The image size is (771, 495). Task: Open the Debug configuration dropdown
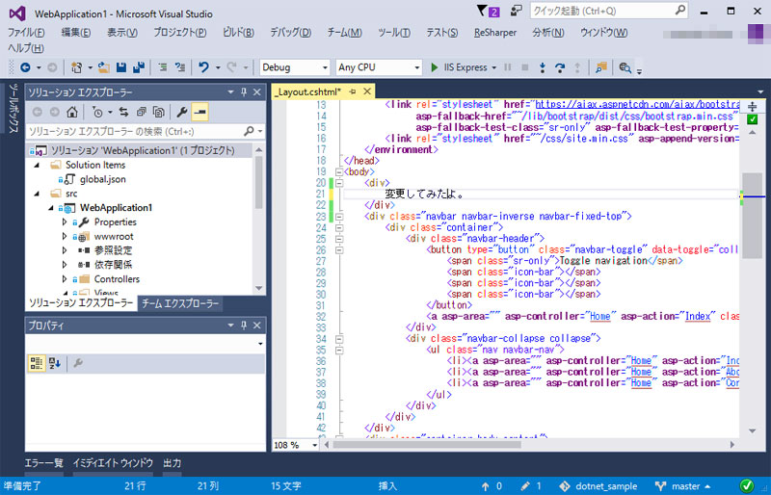click(x=325, y=67)
